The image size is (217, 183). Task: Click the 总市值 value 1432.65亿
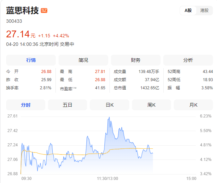tap(150, 88)
